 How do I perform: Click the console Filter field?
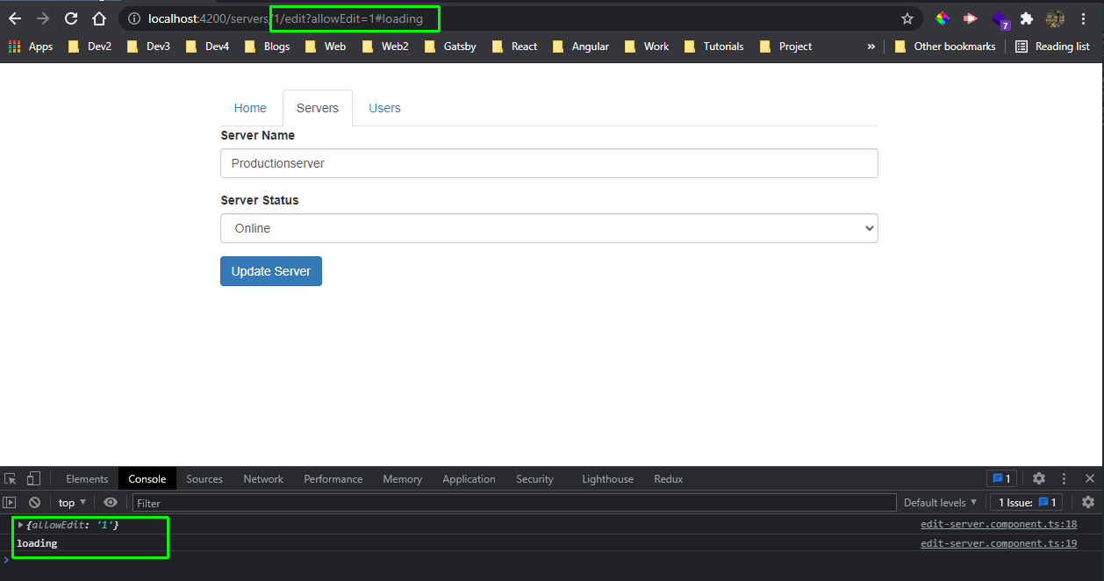[x=514, y=503]
